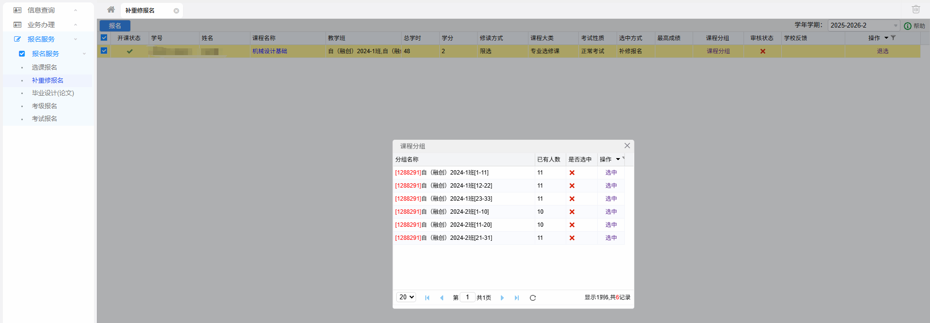Go to next page in dialog pager
The height and width of the screenshot is (323, 930).
tap(502, 298)
